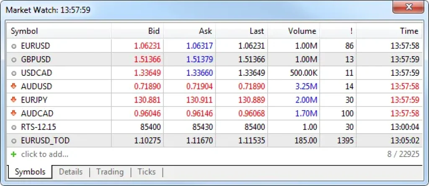Select the AUDCAD symbol name
The image size is (429, 186).
click(37, 113)
